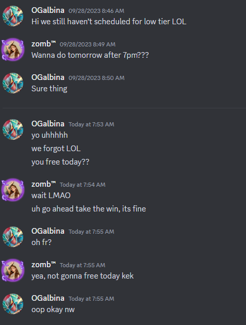Open zomb's avatar next to 'Wanna do tomorrow'
This screenshot has width=246, height=325.
click(13, 50)
